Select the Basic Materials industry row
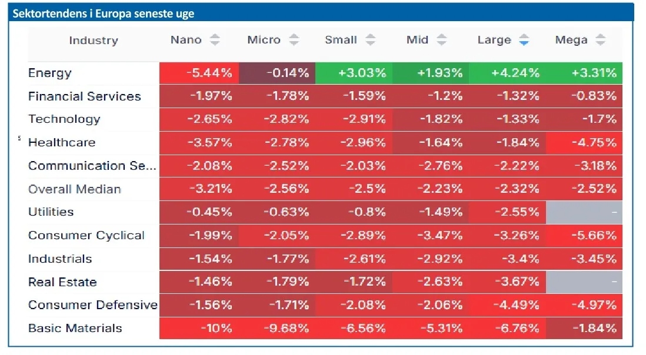 (75, 328)
